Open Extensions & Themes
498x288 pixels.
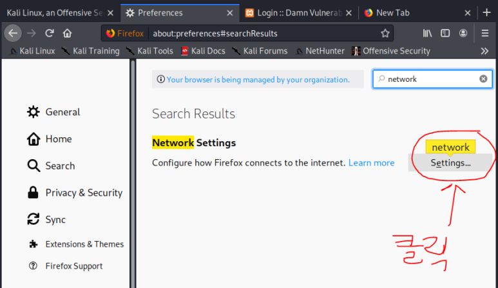(76, 244)
